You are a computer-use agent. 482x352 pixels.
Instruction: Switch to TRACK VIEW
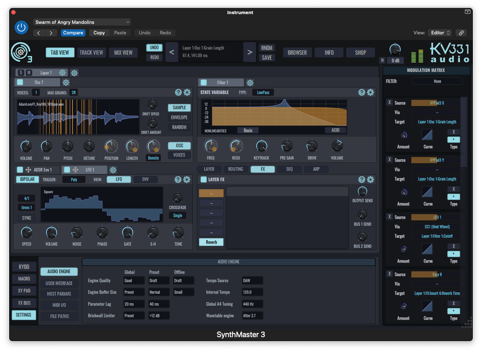tap(91, 52)
